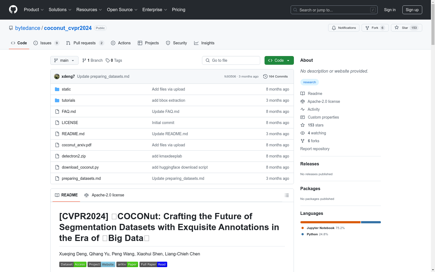The image size is (435, 272).
Task: Select the Apache-2.0 license tab
Action: (x=104, y=195)
